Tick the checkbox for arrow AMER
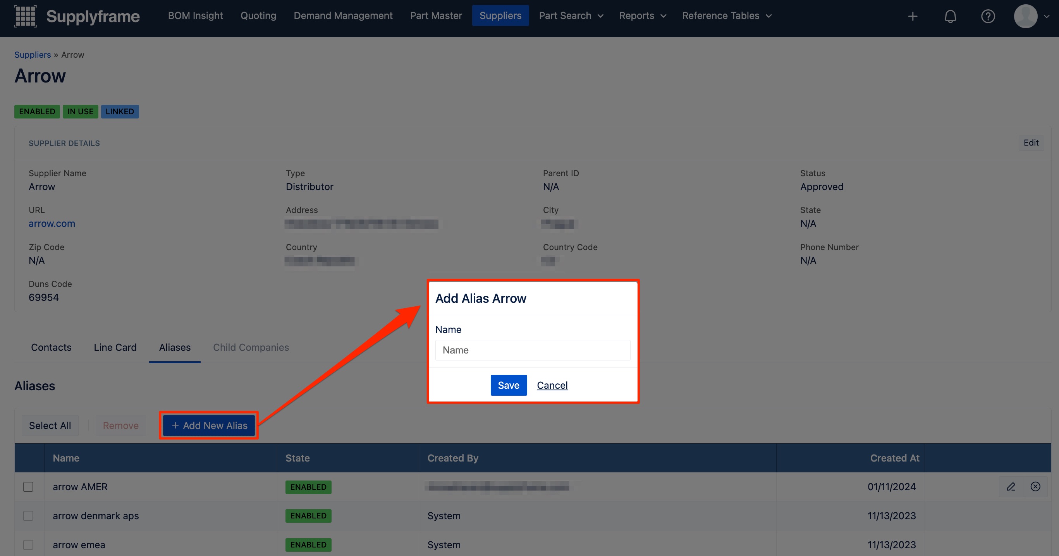Image resolution: width=1059 pixels, height=556 pixels. pyautogui.click(x=28, y=487)
